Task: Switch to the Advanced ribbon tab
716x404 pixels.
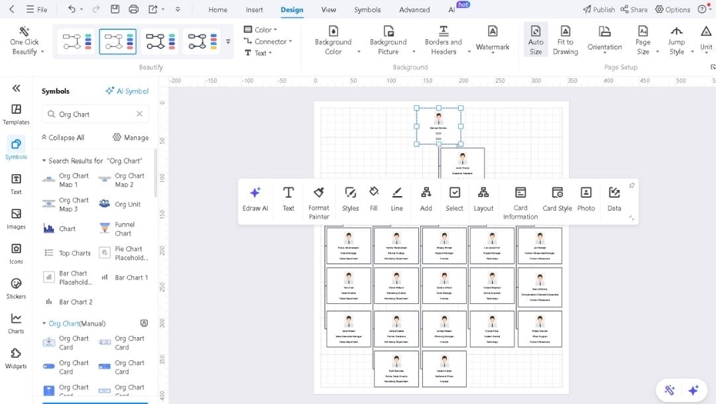Action: tap(414, 10)
